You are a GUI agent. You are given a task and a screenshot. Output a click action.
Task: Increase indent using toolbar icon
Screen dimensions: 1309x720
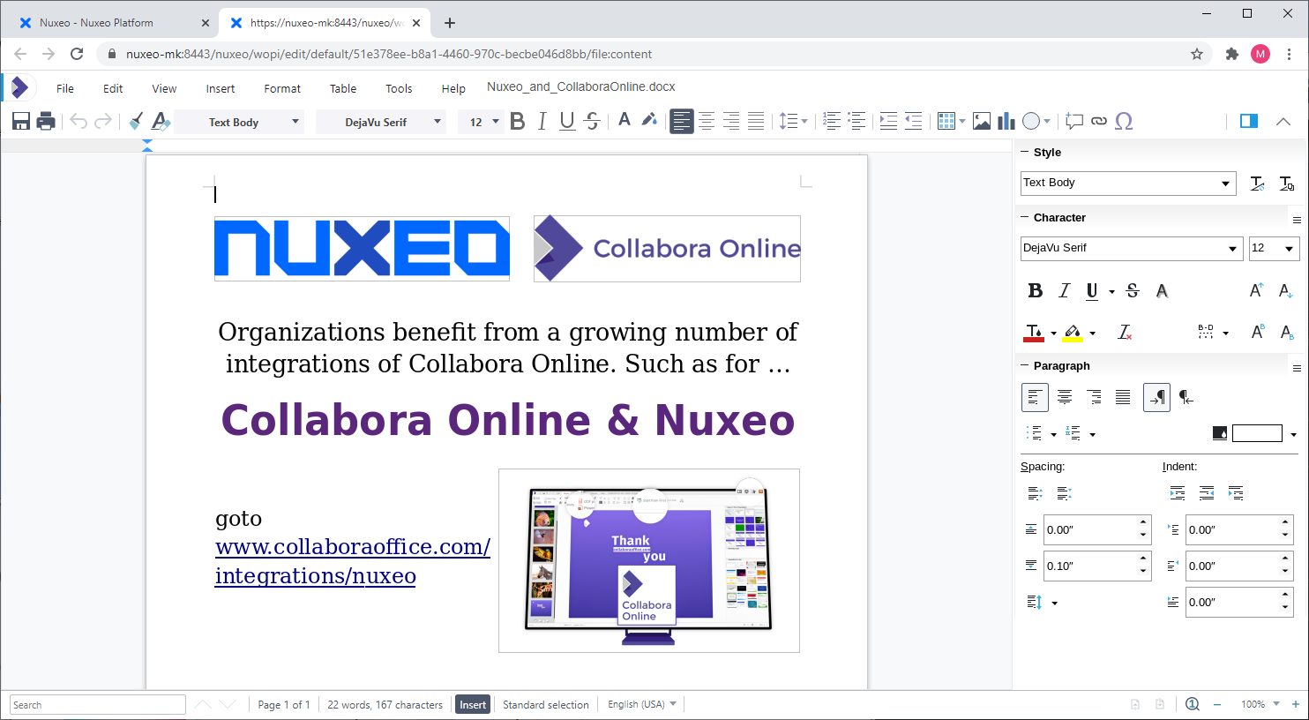click(x=888, y=122)
